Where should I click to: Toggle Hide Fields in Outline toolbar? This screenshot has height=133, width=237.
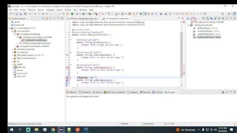(211, 18)
